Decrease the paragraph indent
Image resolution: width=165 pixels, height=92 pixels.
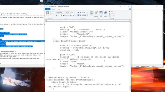(x=78, y=13)
